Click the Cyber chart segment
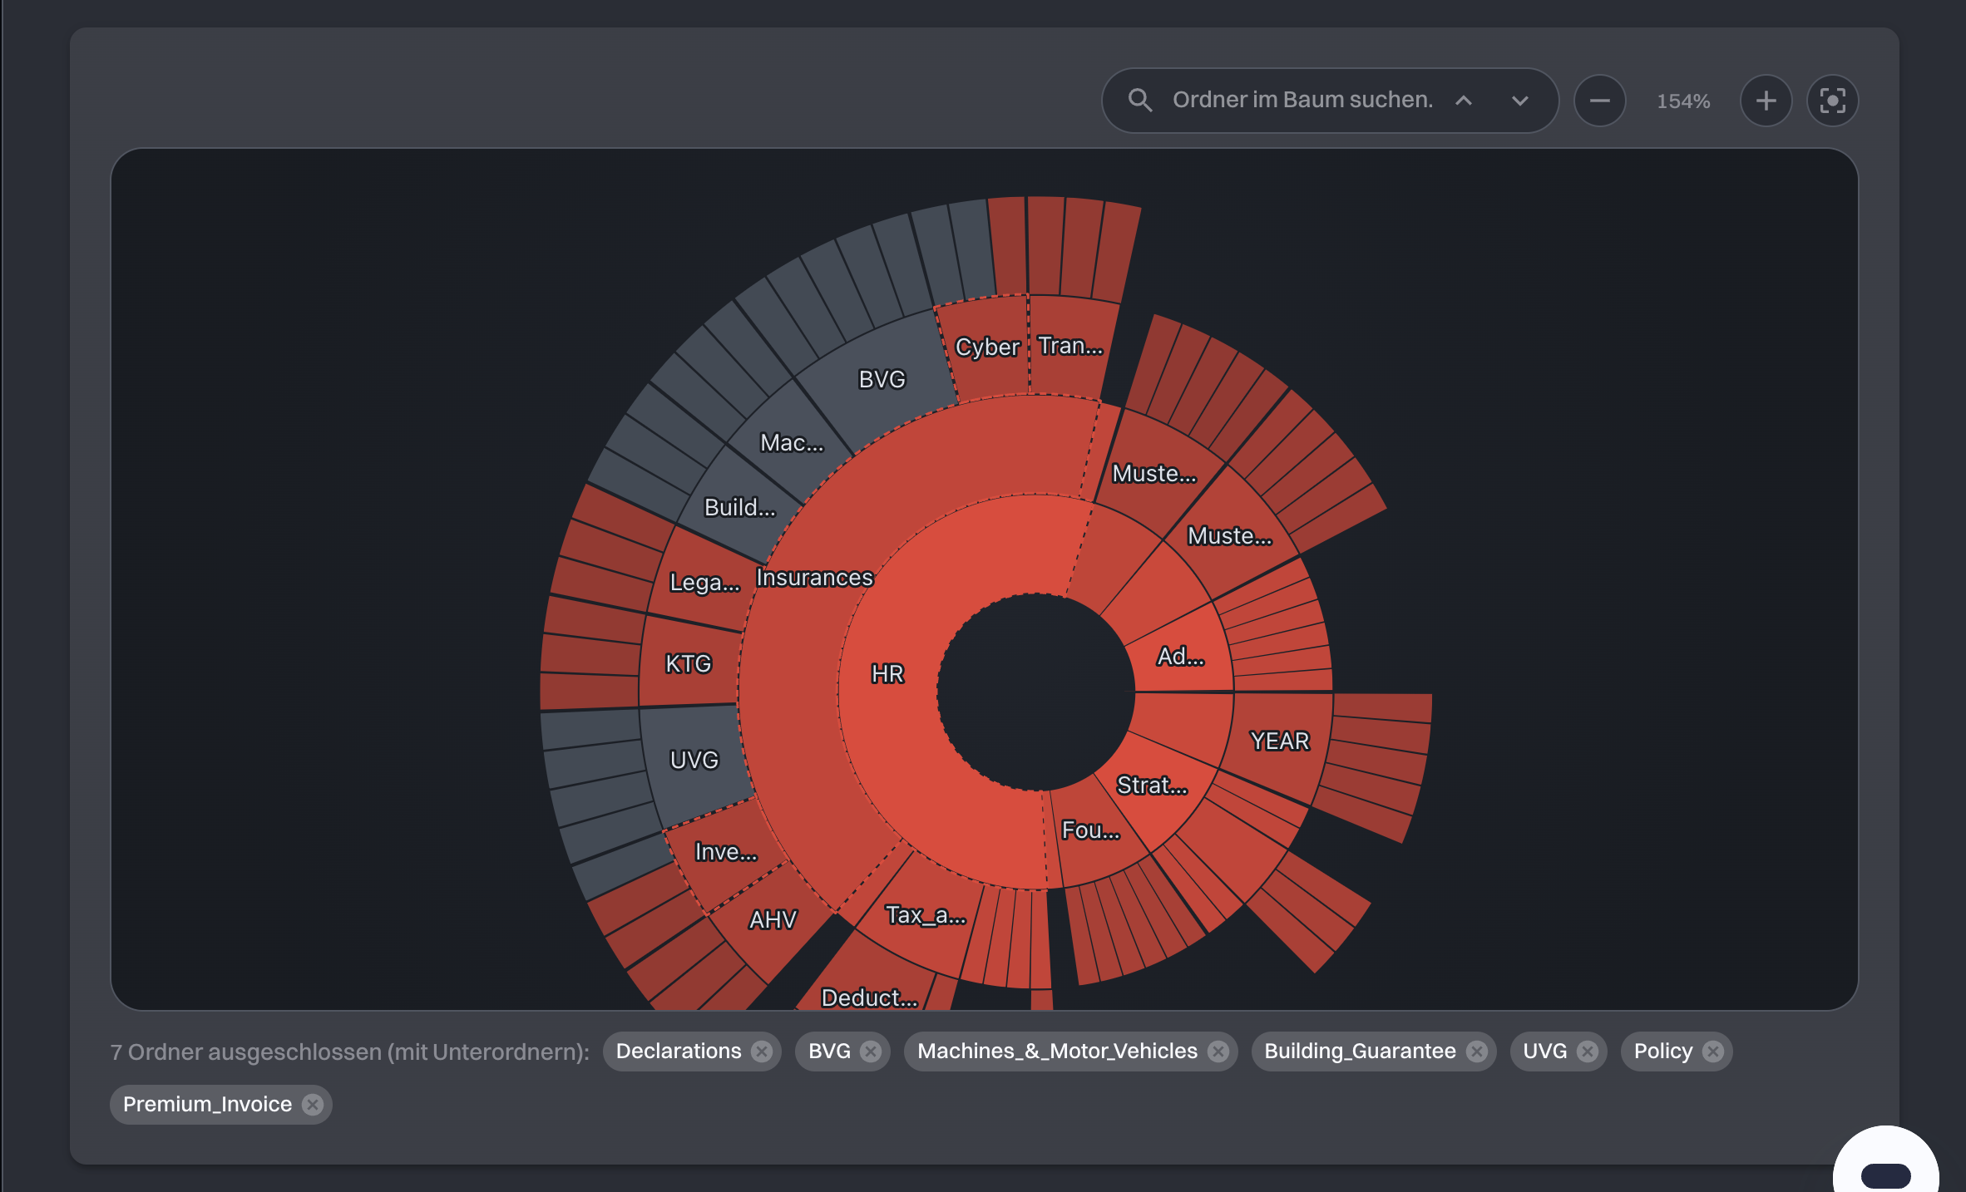This screenshot has height=1192, width=1966. (x=987, y=347)
